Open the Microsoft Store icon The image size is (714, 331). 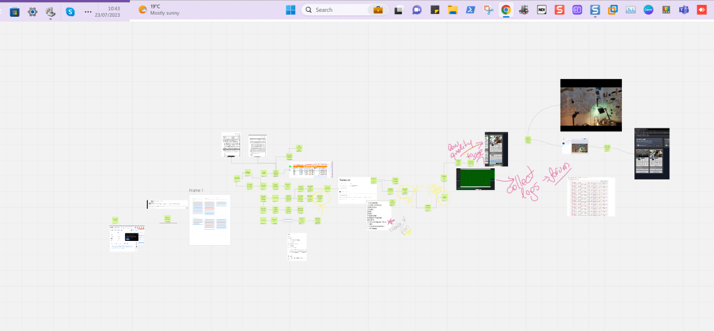pos(15,12)
